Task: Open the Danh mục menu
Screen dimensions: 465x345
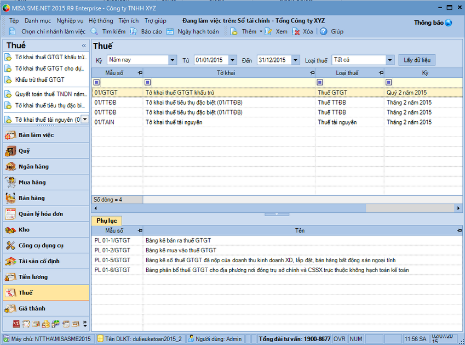Action: click(x=38, y=21)
